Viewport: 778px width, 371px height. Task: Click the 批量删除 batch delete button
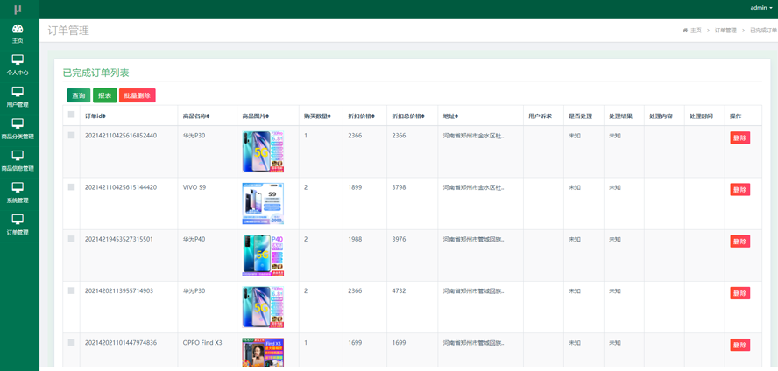[x=138, y=95]
